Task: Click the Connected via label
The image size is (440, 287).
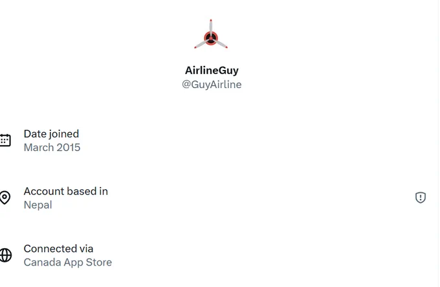Action: coord(58,249)
